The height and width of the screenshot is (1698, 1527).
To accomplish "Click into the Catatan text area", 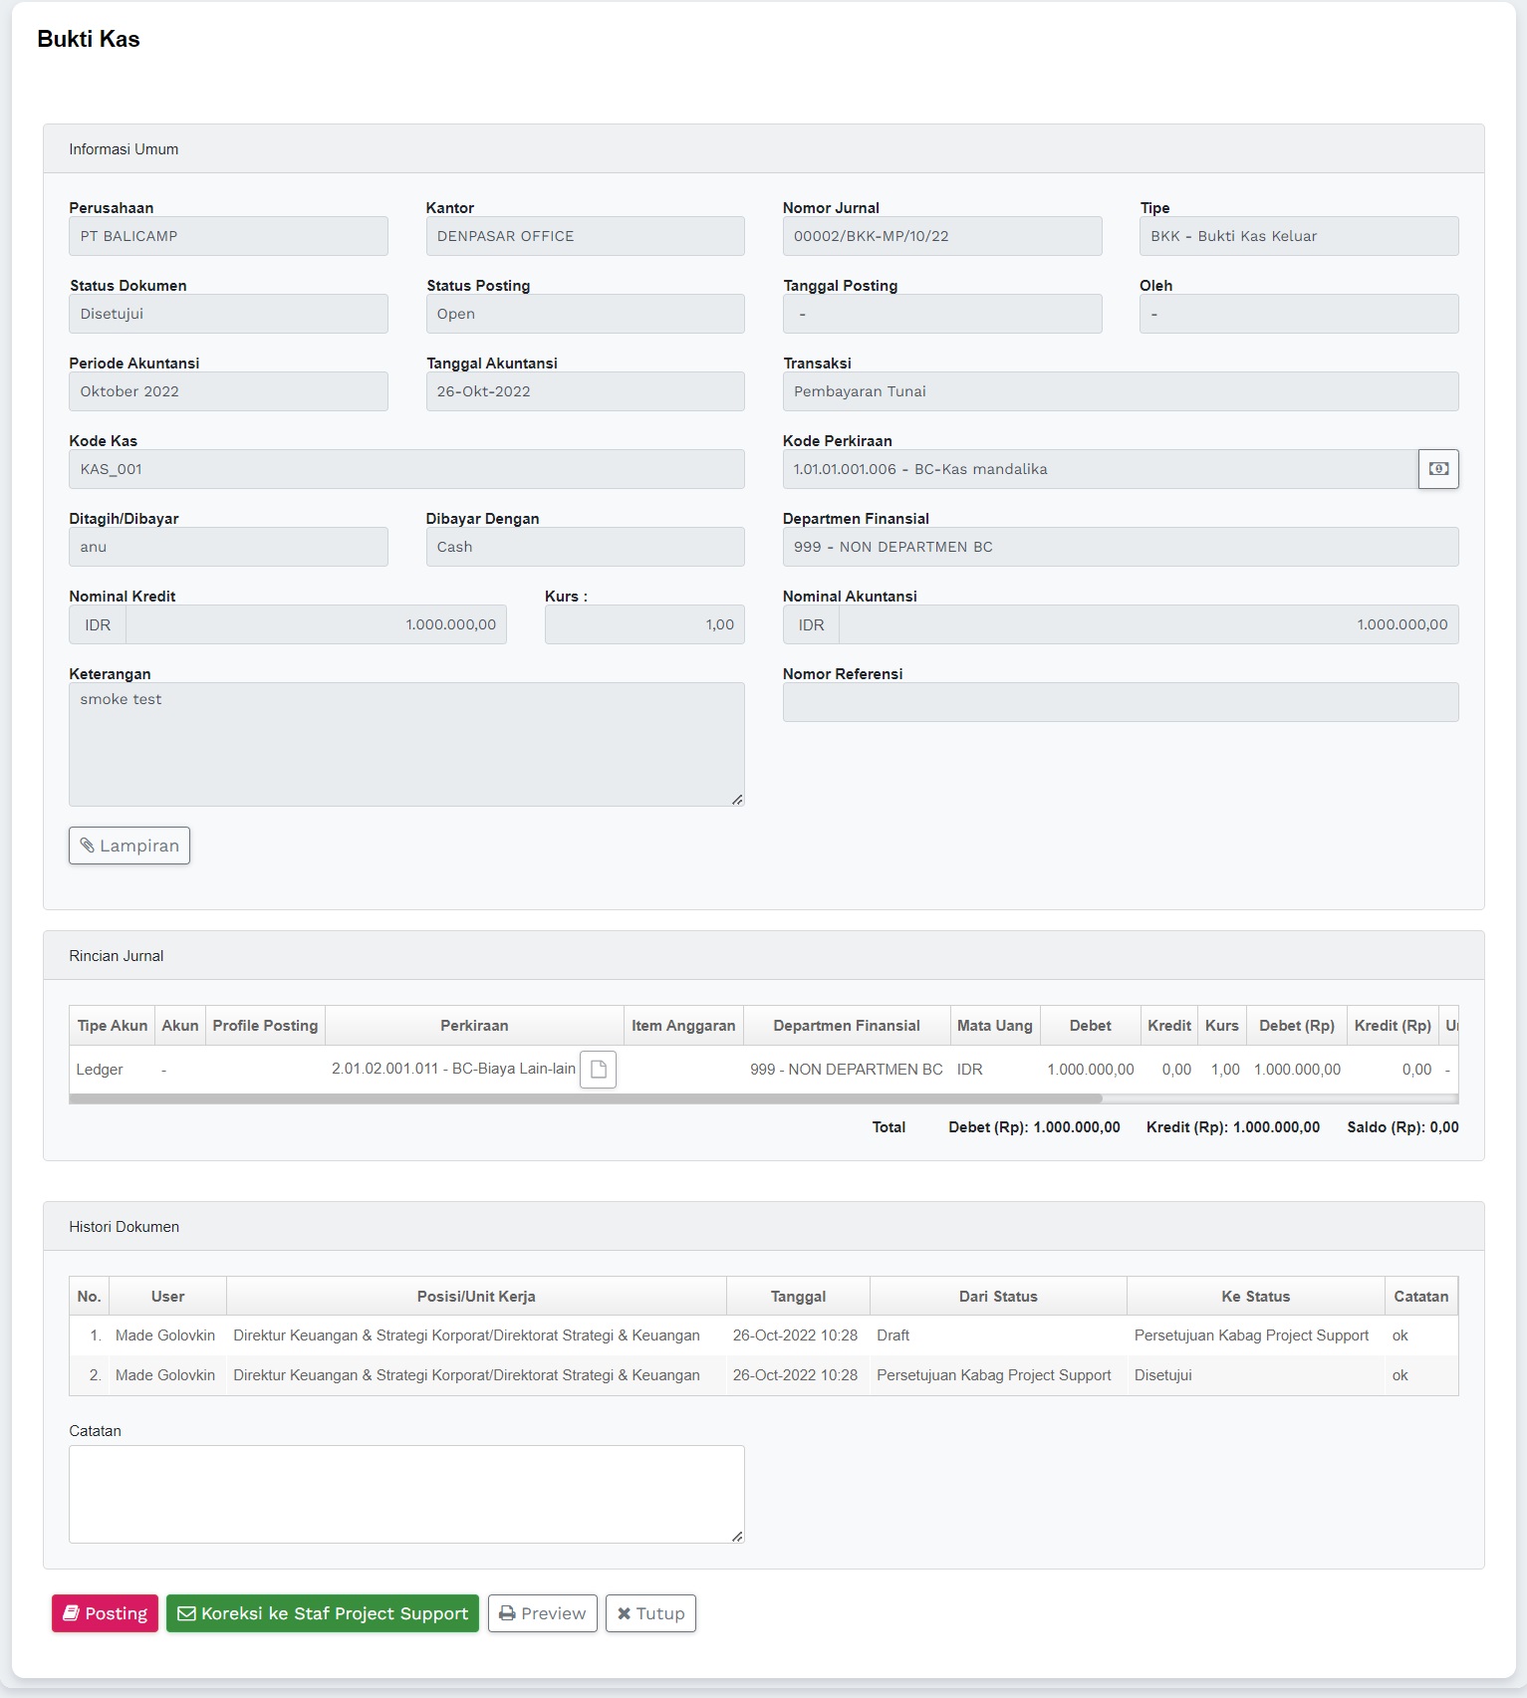I will click(x=405, y=1493).
